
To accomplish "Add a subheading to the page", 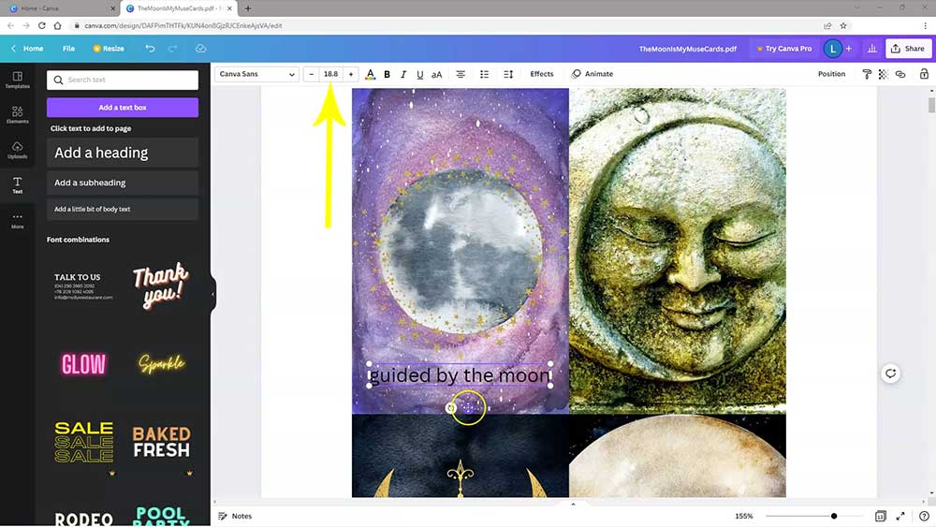I will pos(123,183).
